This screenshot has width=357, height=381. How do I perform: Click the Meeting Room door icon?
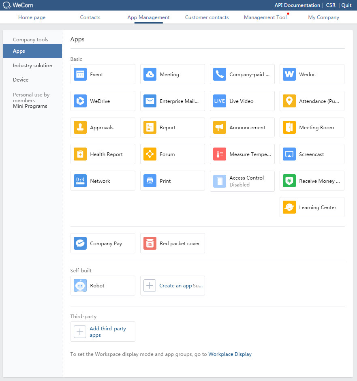289,127
